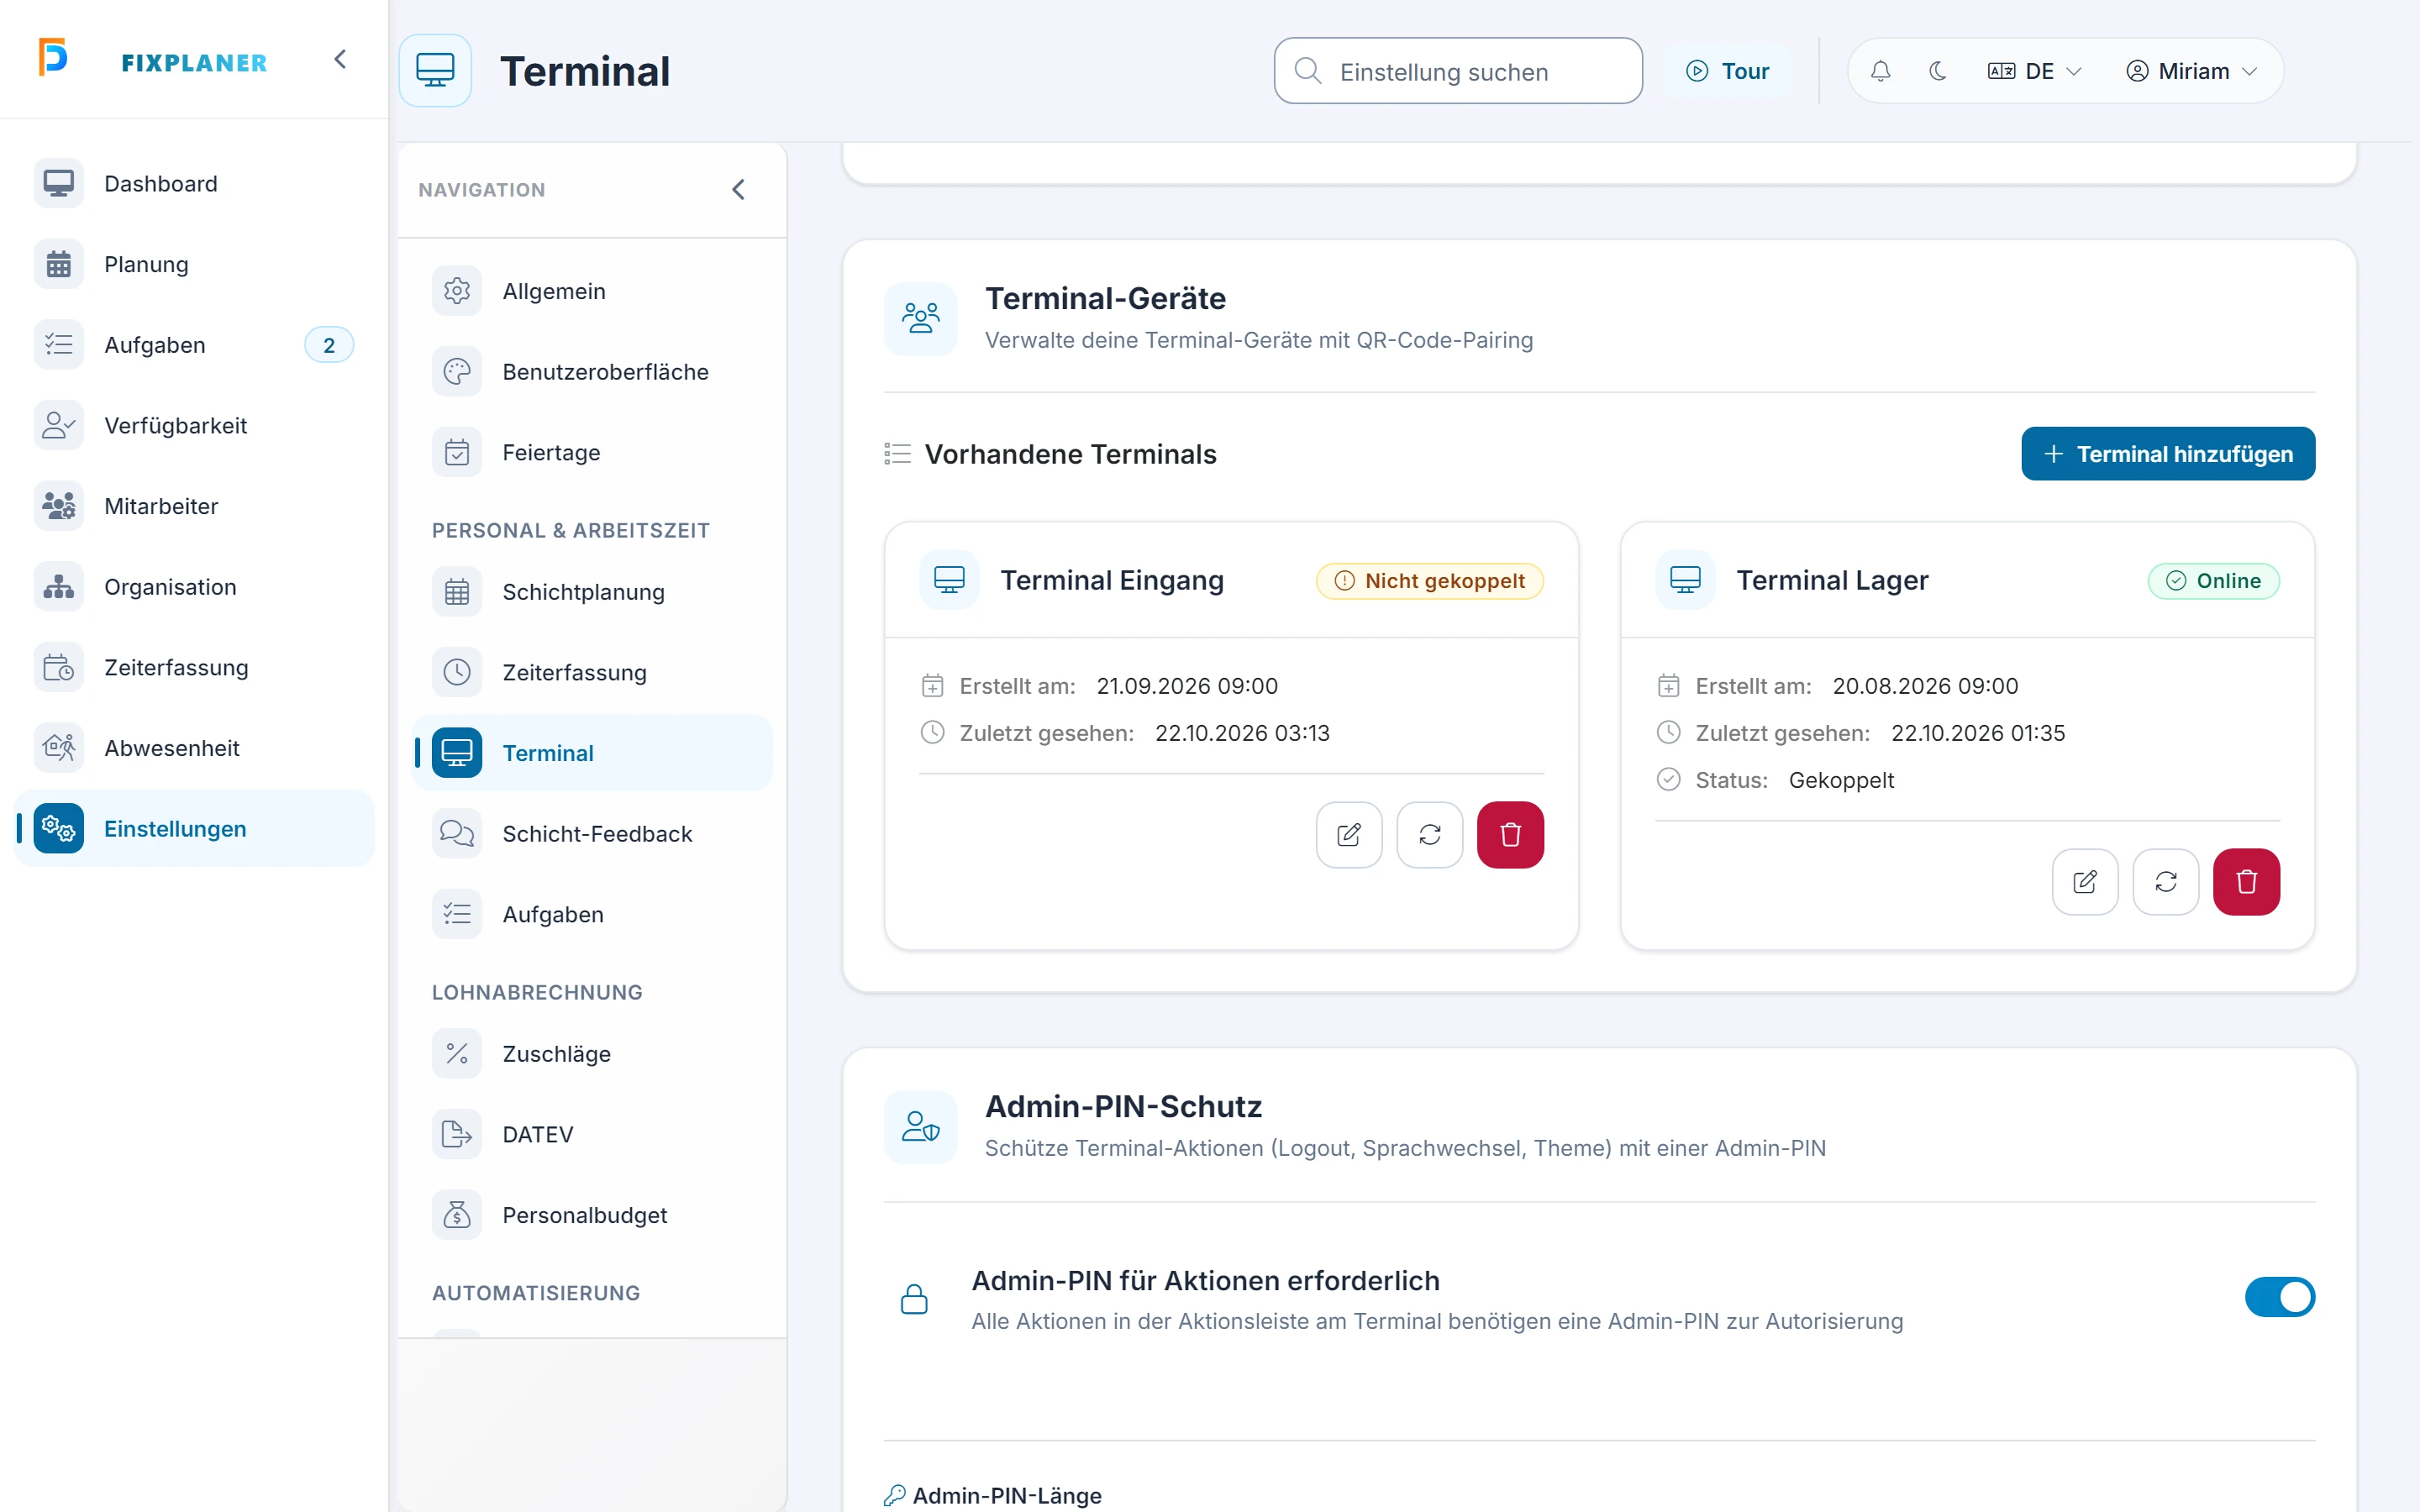Image resolution: width=2420 pixels, height=1512 pixels.
Task: Click the Fixplaner logo
Action: click(153, 60)
